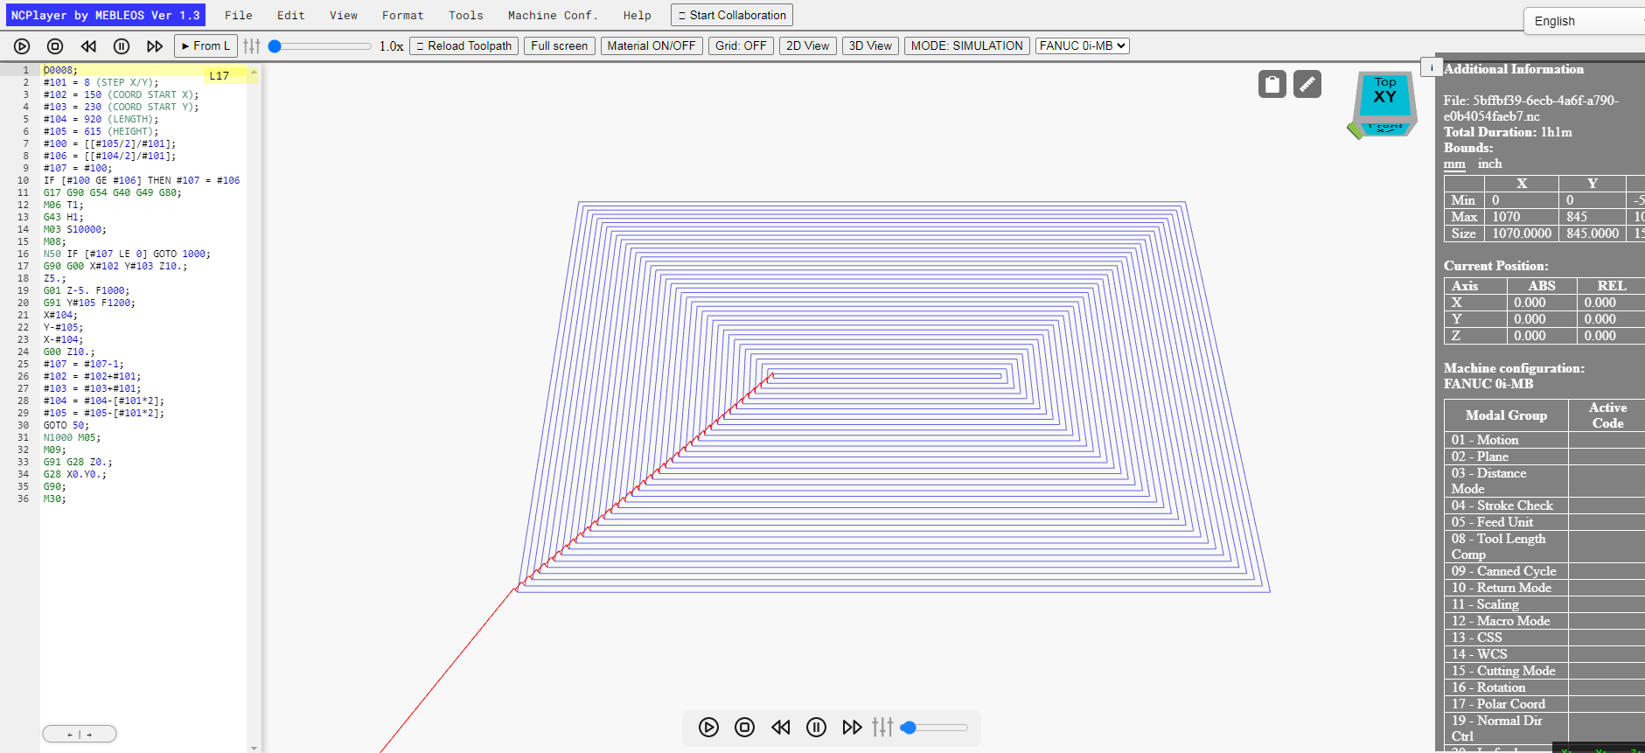
Task: Adjust the top toolbar speed slider
Action: [321, 46]
